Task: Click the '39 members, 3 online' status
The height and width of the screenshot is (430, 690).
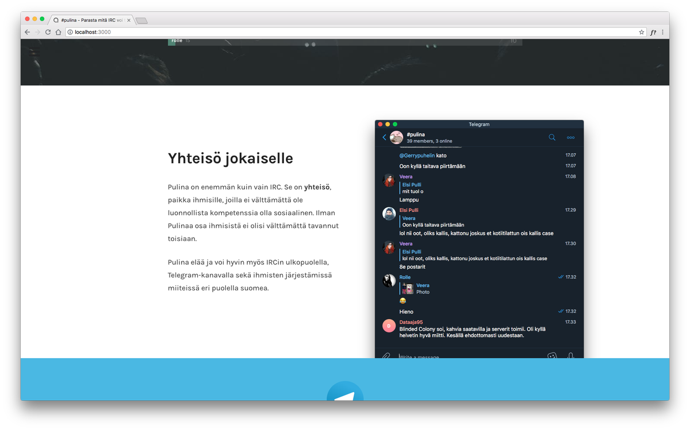Action: [x=430, y=141]
